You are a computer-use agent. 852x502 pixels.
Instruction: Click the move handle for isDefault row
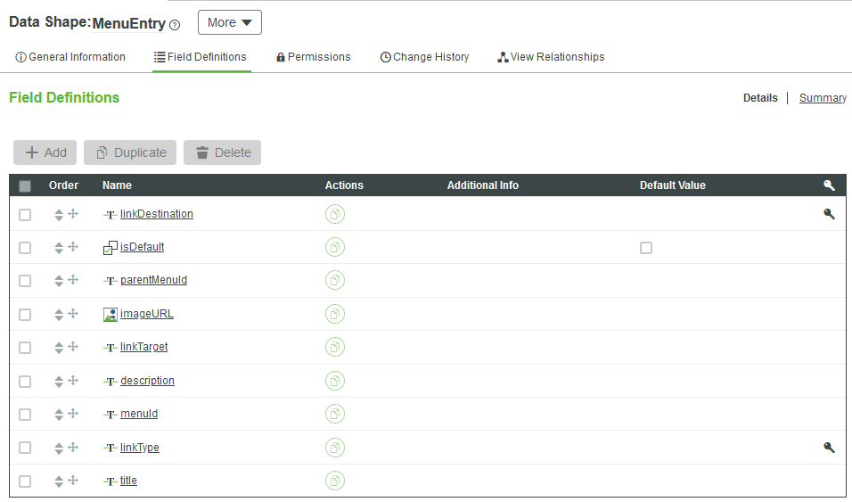click(x=74, y=247)
